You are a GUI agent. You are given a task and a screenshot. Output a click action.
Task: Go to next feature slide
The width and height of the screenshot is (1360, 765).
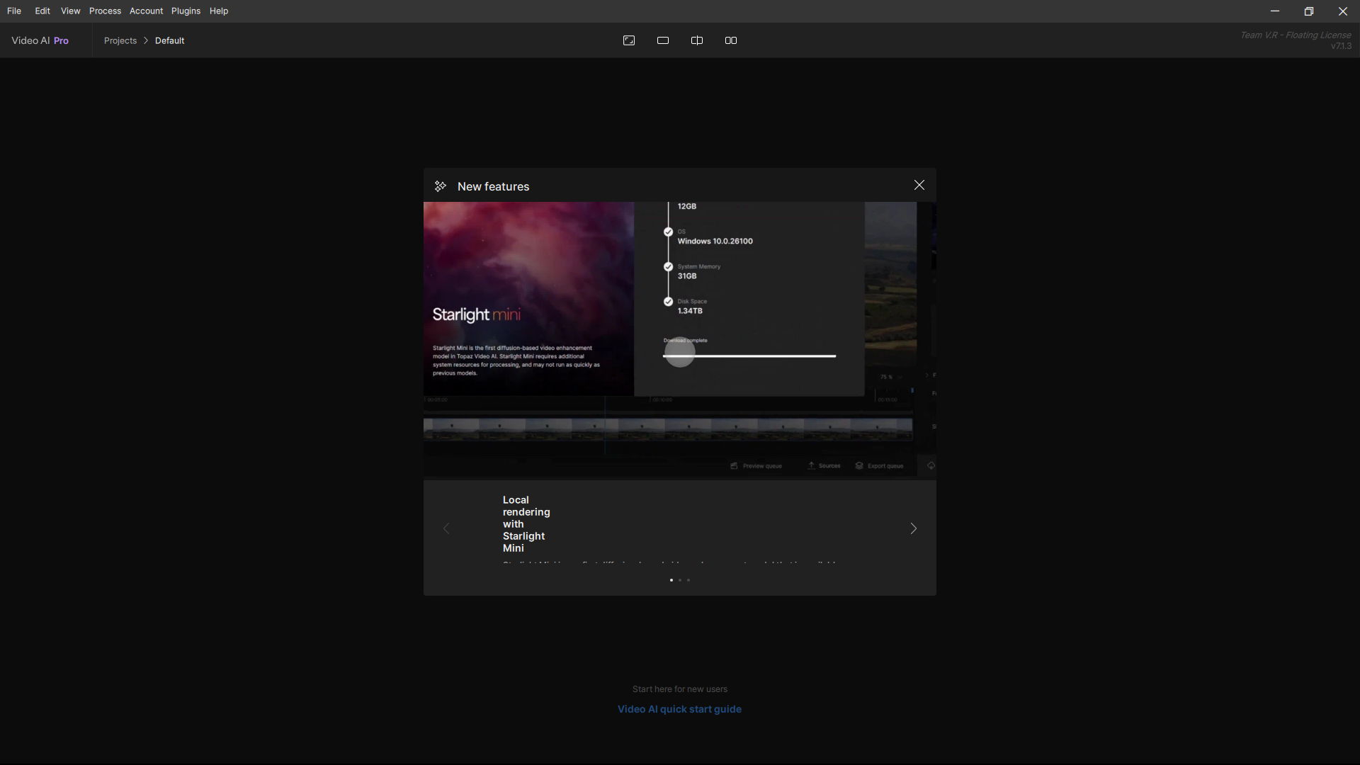tap(914, 528)
